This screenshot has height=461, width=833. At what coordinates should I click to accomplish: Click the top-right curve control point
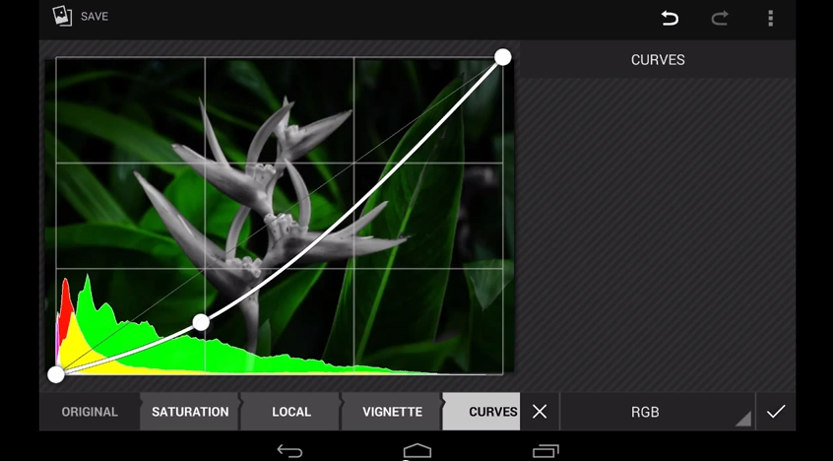pyautogui.click(x=502, y=57)
